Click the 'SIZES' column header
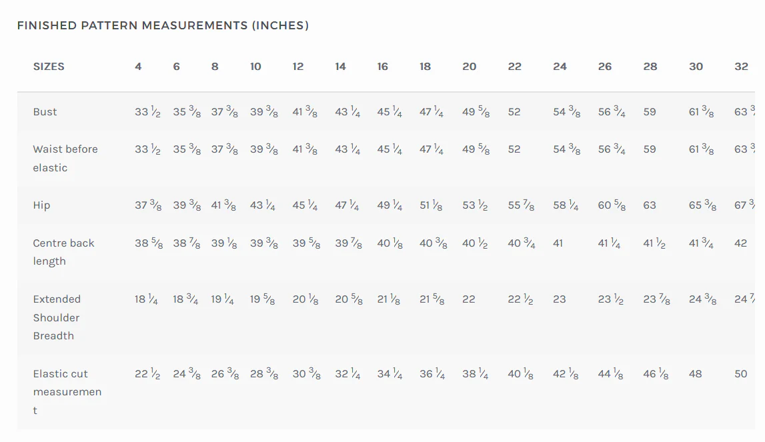Viewport: 765px width, 442px height. tap(49, 67)
